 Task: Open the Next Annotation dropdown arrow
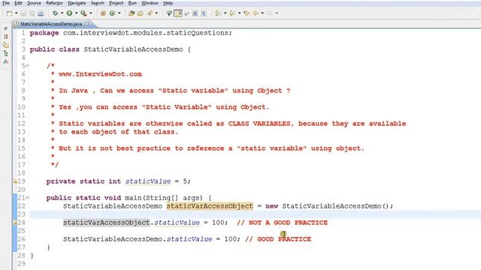pos(225,13)
